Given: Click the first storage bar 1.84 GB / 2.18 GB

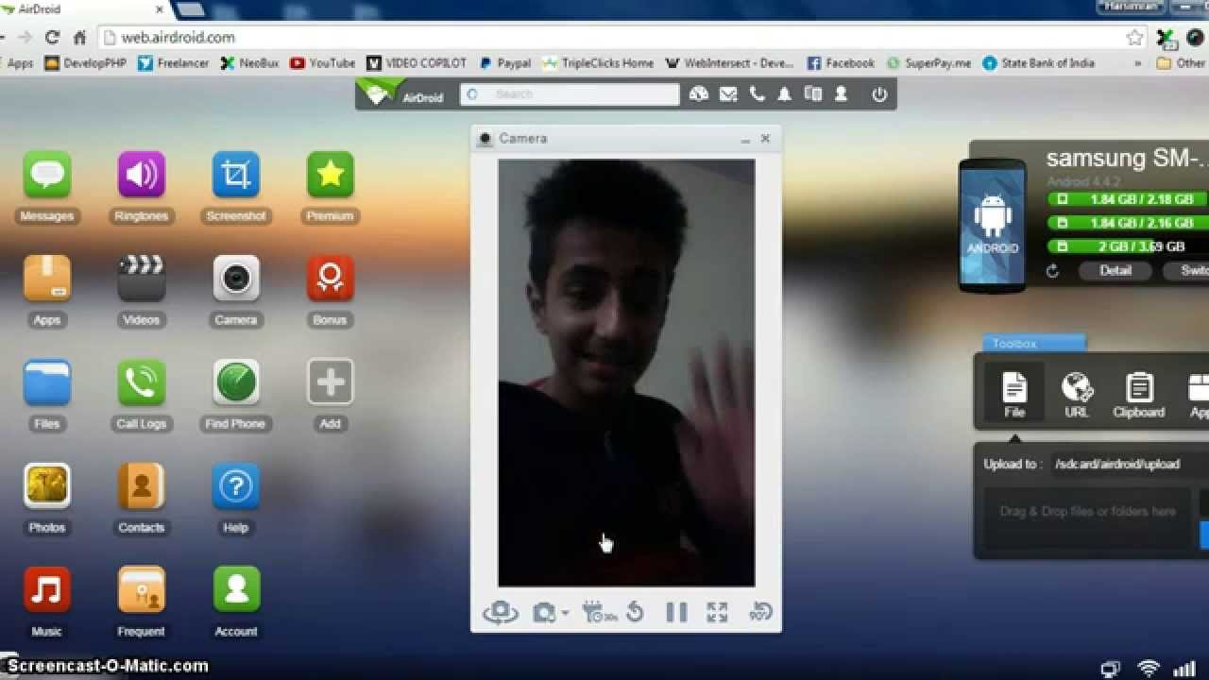Looking at the screenshot, I should click(x=1128, y=199).
